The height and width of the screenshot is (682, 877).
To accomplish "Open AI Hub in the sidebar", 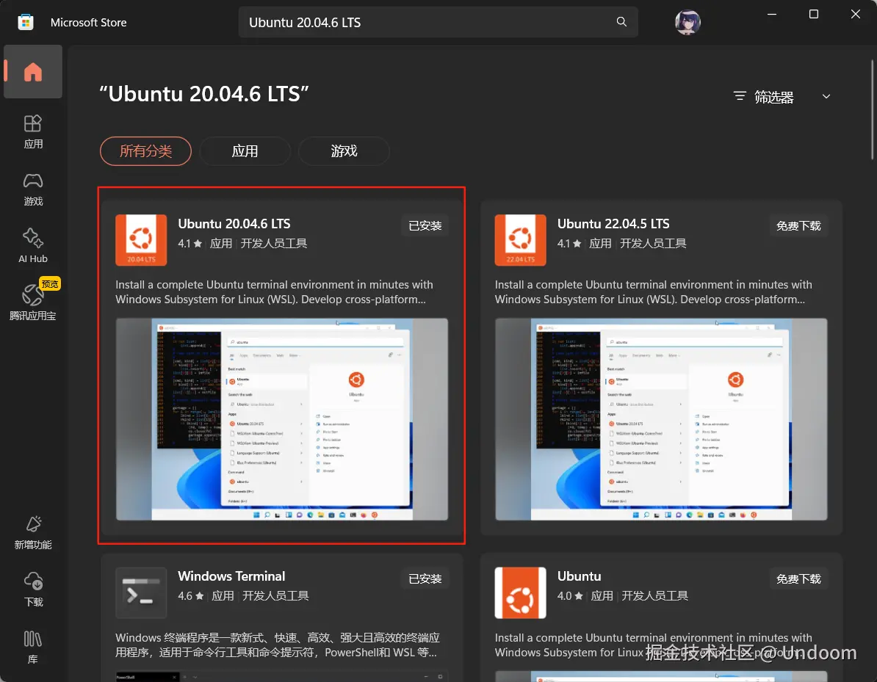I will click(x=33, y=246).
